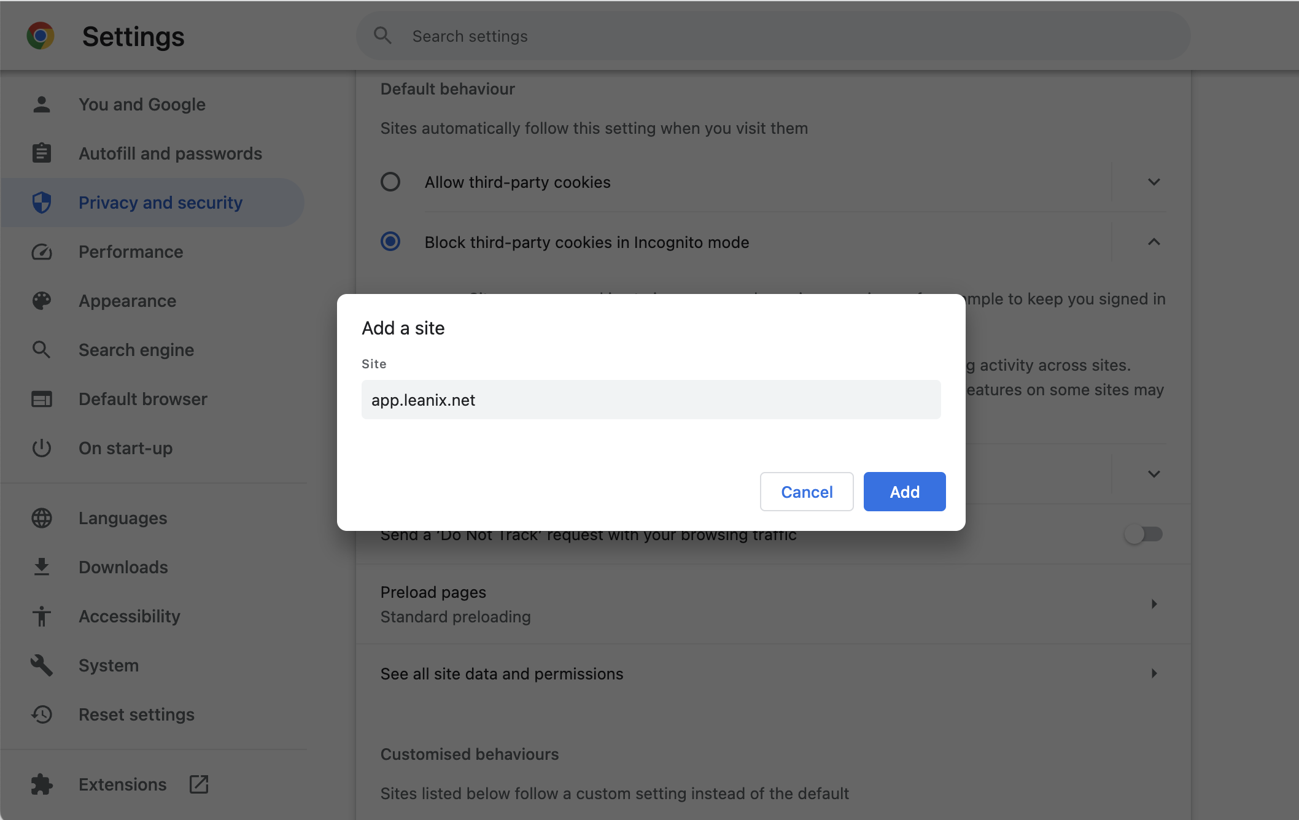Click the Performance gauge icon
The width and height of the screenshot is (1299, 820).
(x=42, y=252)
